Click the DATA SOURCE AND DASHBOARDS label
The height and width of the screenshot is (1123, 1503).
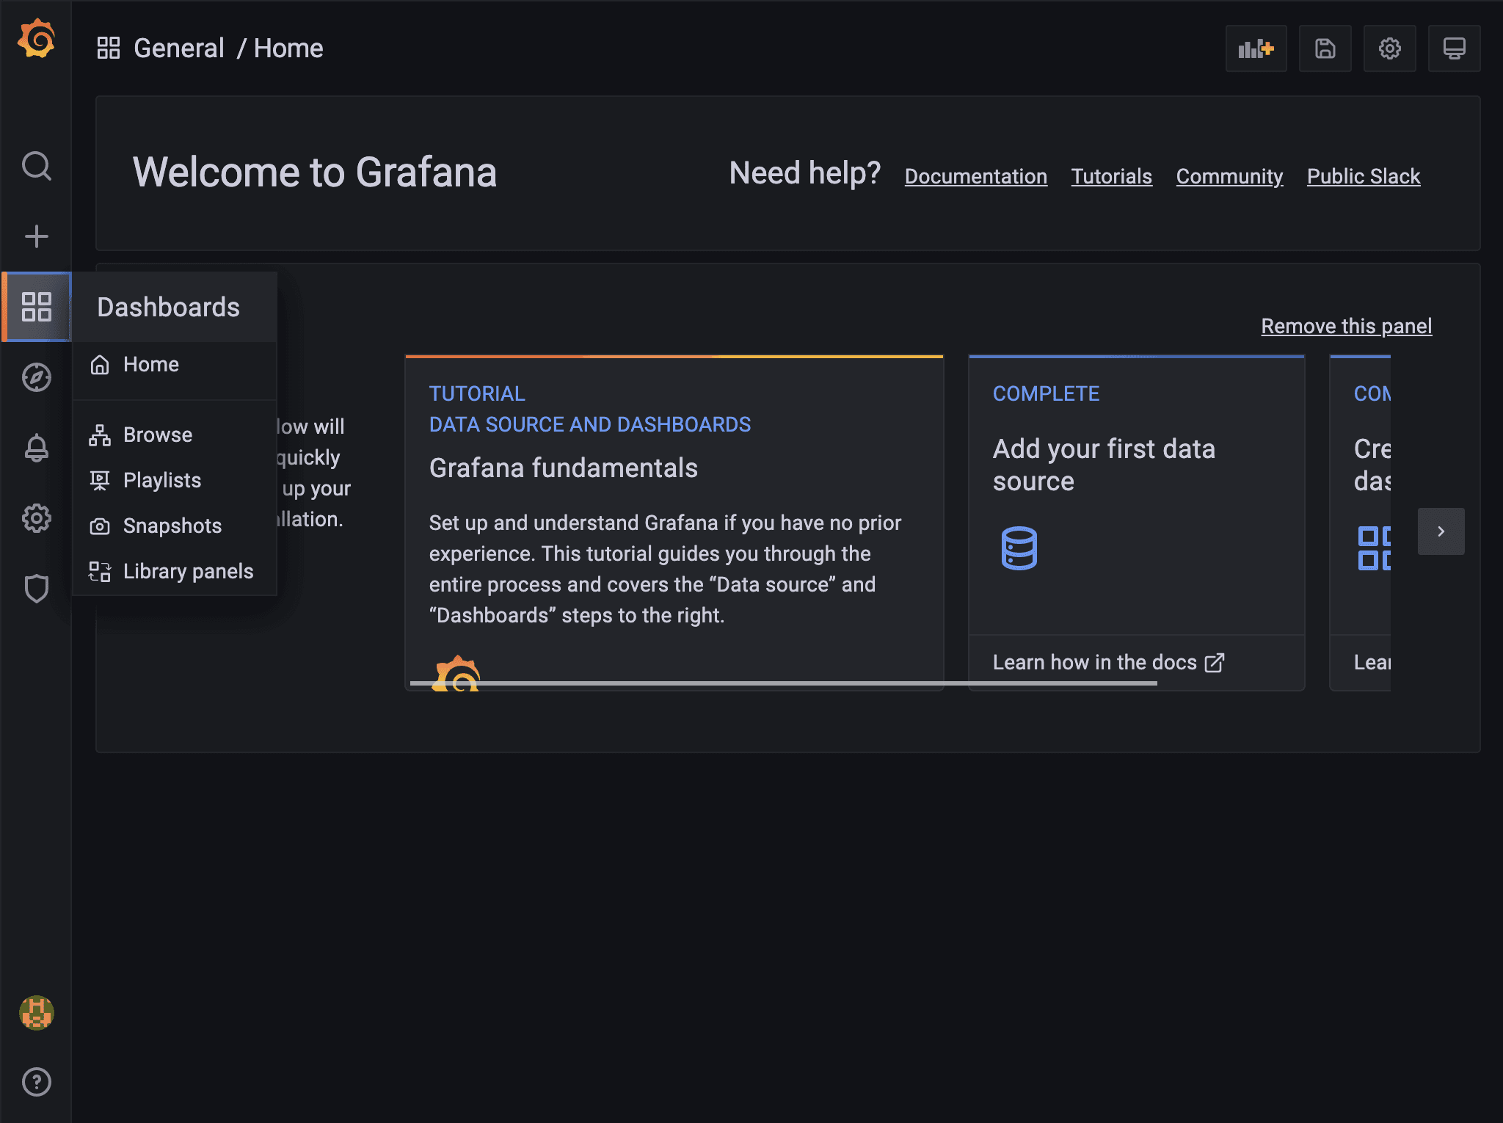coord(589,425)
